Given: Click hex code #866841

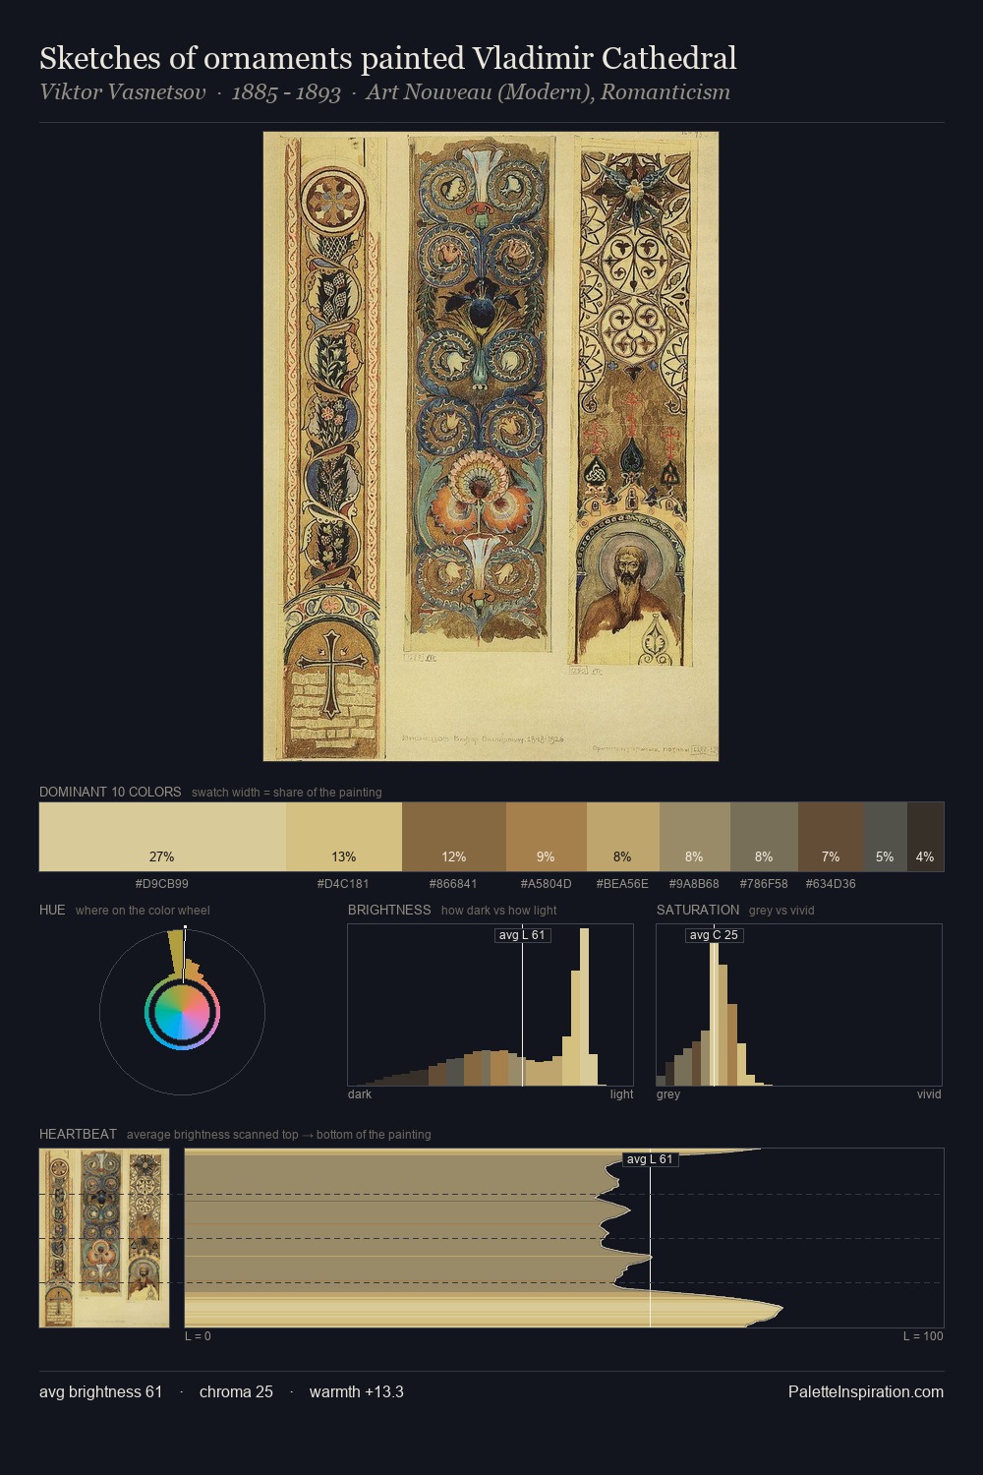Looking at the screenshot, I should click(x=453, y=884).
